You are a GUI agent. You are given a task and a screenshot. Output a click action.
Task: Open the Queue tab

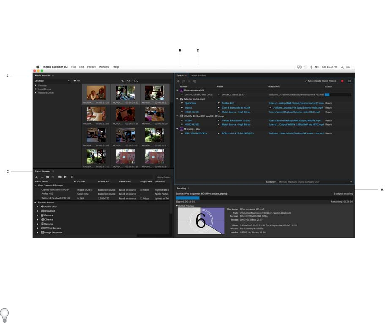pos(180,76)
